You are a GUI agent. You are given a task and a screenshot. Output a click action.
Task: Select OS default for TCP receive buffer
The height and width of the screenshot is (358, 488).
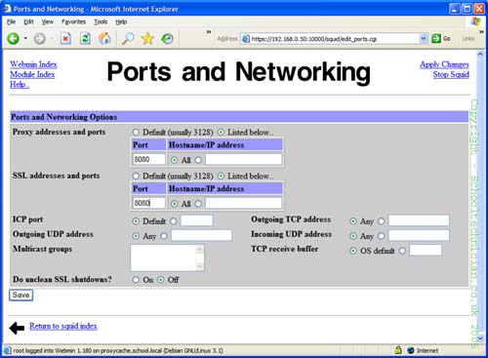[x=353, y=251]
